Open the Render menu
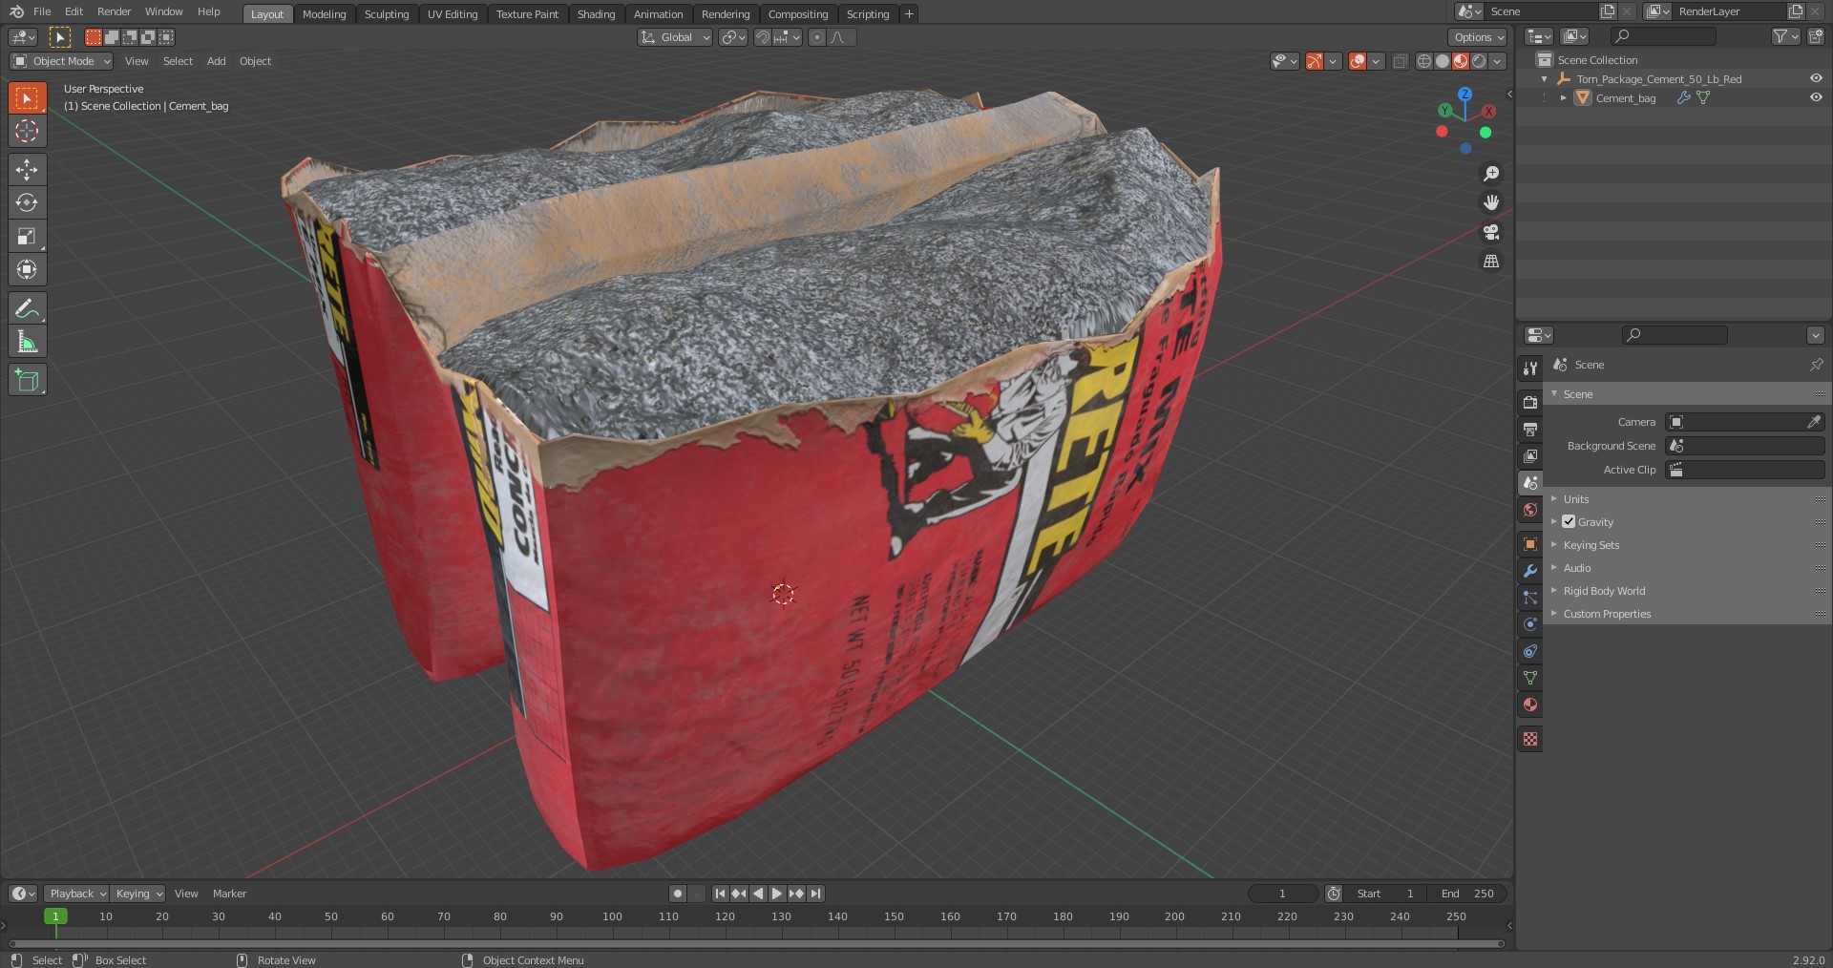Screen dimensions: 1833x968 114,11
